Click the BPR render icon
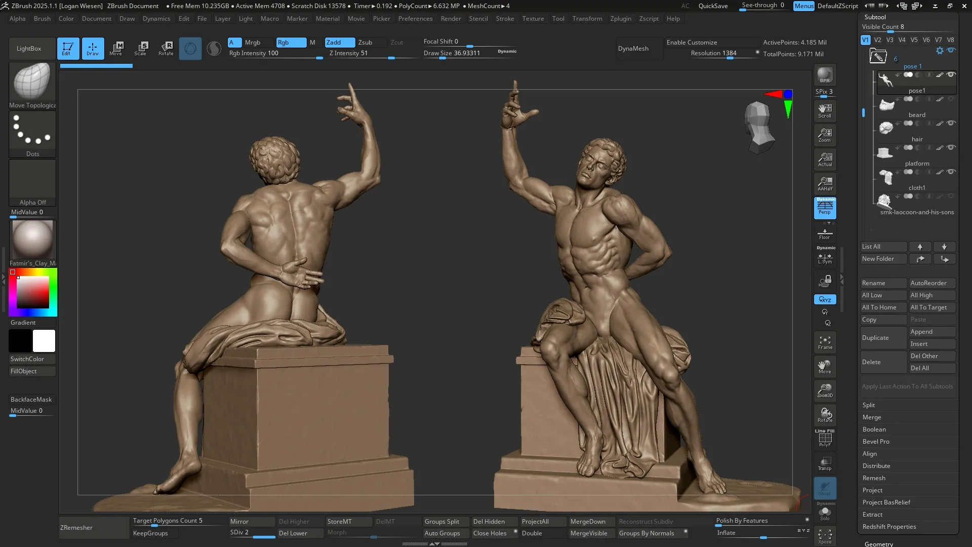The height and width of the screenshot is (547, 972). (x=825, y=75)
